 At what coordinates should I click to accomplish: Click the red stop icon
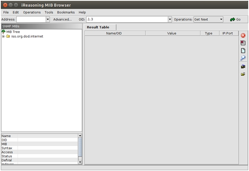243,36
